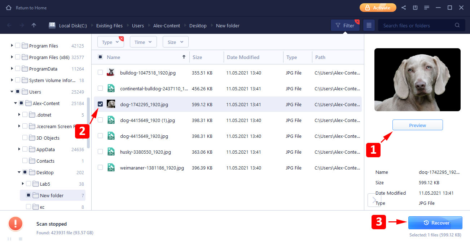The height and width of the screenshot is (244, 470).
Task: Click the Recover button
Action: tap(435, 223)
